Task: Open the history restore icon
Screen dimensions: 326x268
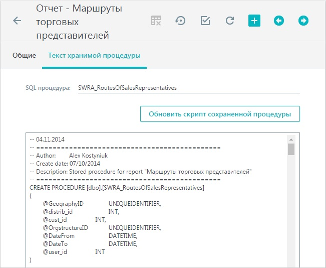Action: 180,21
